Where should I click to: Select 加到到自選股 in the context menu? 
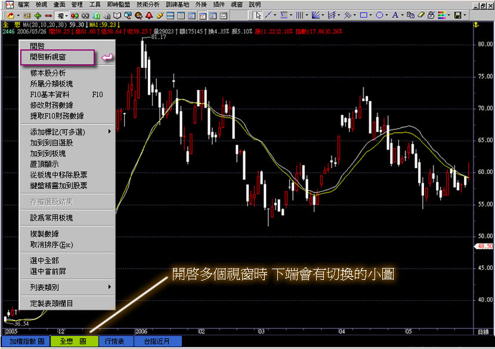tap(51, 143)
